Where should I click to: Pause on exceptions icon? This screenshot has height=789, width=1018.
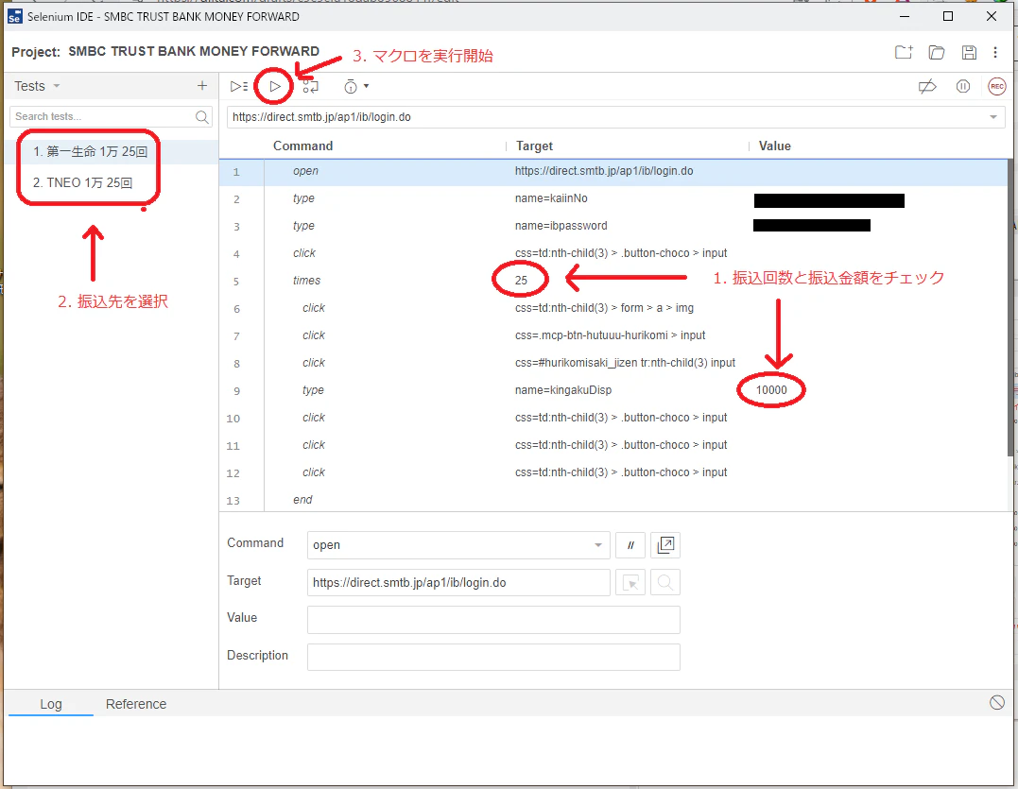[x=963, y=86]
